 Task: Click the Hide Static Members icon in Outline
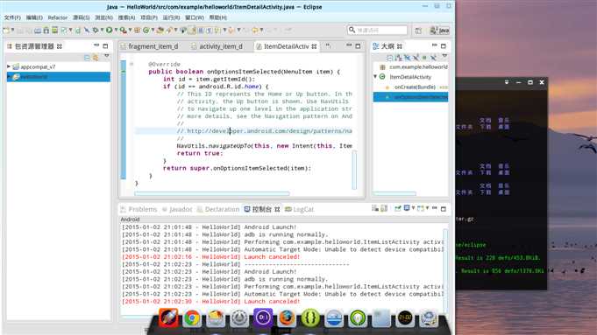click(x=416, y=58)
